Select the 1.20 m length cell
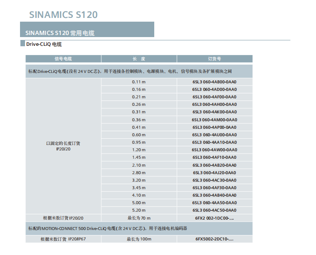This screenshot has height=255, width=316. click(x=139, y=150)
